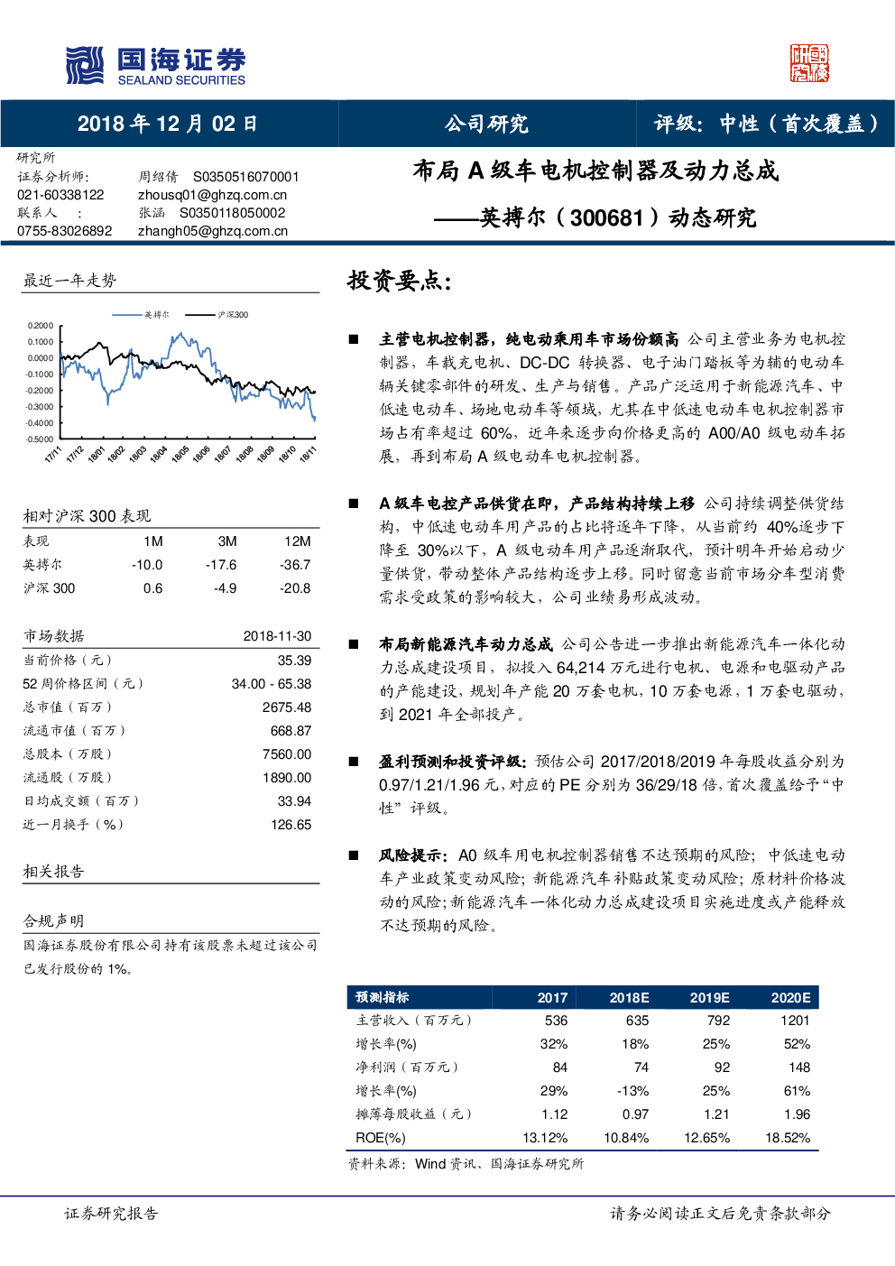Select 英搏尔 12M performance value -36.7
Image resolution: width=895 pixels, height=1266 pixels.
pyautogui.click(x=295, y=565)
